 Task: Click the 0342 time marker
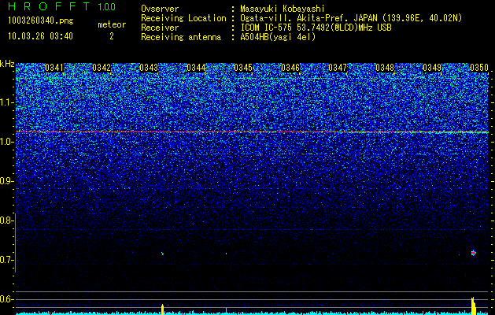(102, 68)
